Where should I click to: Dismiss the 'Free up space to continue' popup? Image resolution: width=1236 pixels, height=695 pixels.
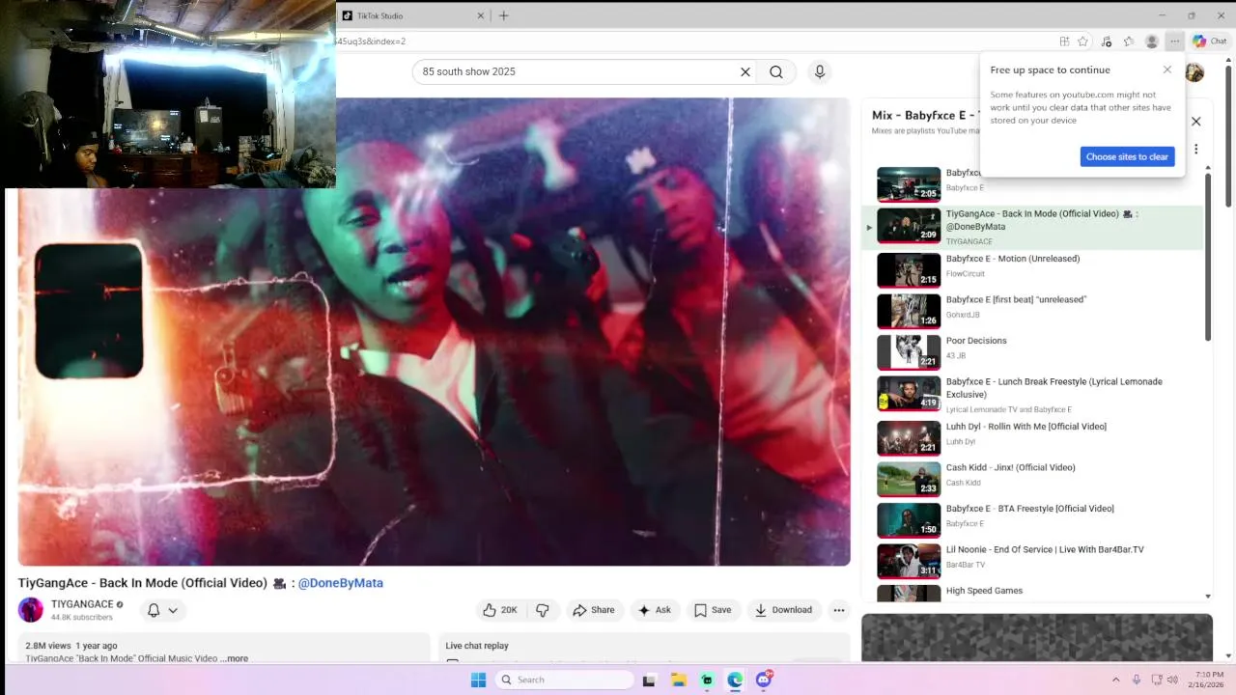coord(1167,69)
